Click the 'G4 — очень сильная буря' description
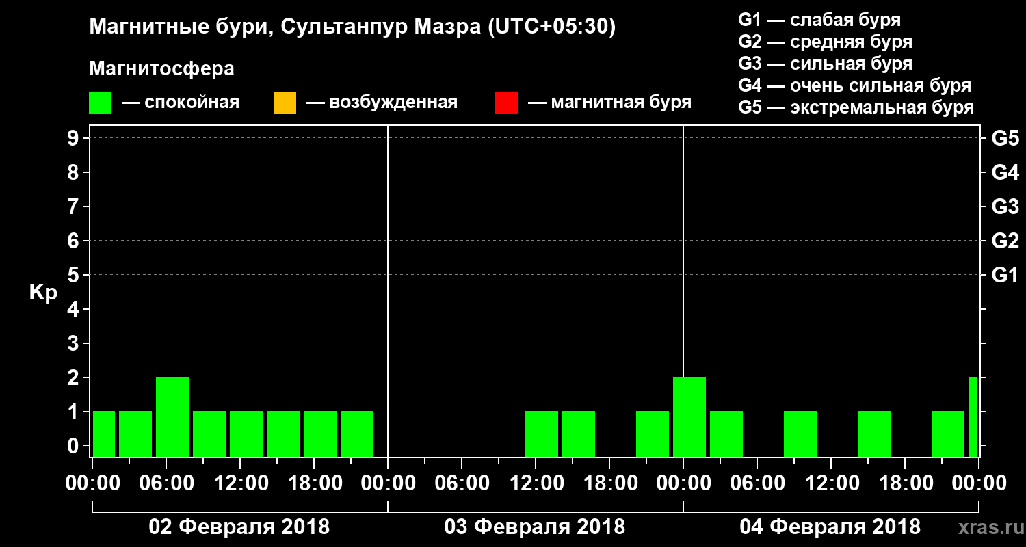 point(855,85)
